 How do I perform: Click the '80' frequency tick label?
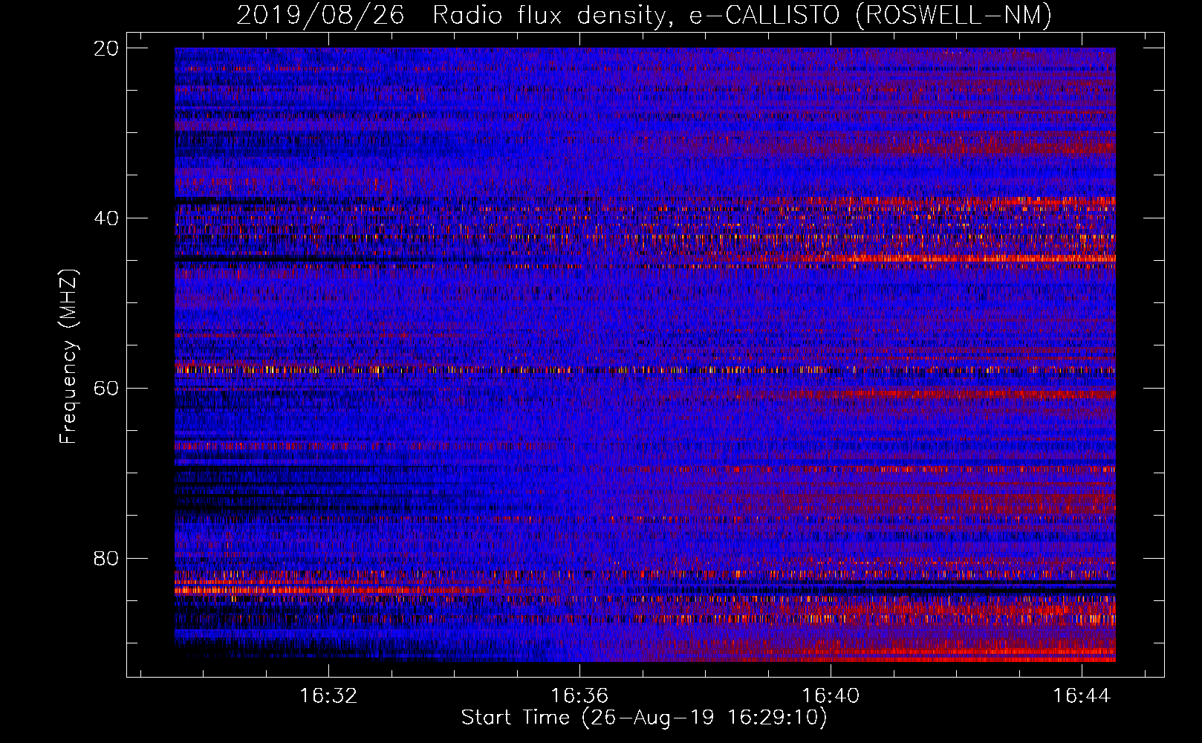[106, 558]
